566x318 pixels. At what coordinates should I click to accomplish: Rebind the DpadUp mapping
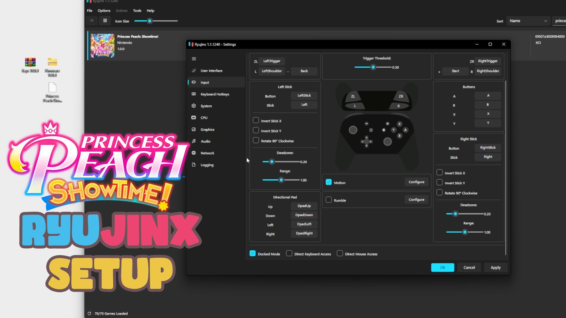304,206
